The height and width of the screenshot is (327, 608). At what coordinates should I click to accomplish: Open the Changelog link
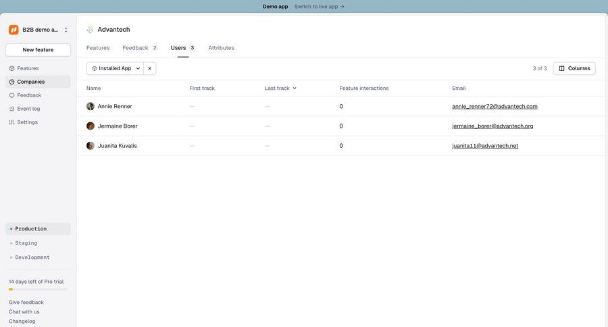pyautogui.click(x=22, y=321)
